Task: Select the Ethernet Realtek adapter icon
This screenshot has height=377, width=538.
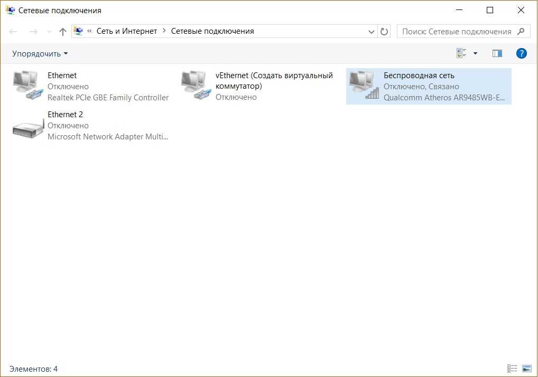Action: (x=27, y=86)
